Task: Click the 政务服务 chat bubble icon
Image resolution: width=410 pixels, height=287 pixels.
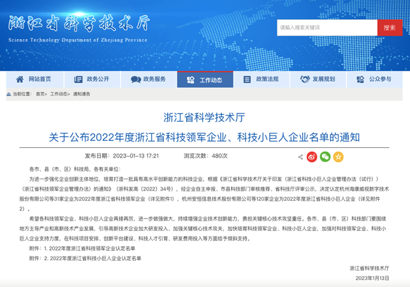Action: point(135,80)
